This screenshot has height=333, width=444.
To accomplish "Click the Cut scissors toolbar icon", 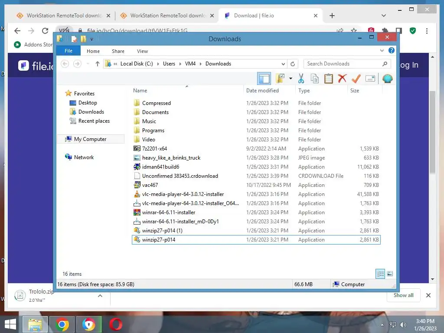I will pyautogui.click(x=301, y=78).
